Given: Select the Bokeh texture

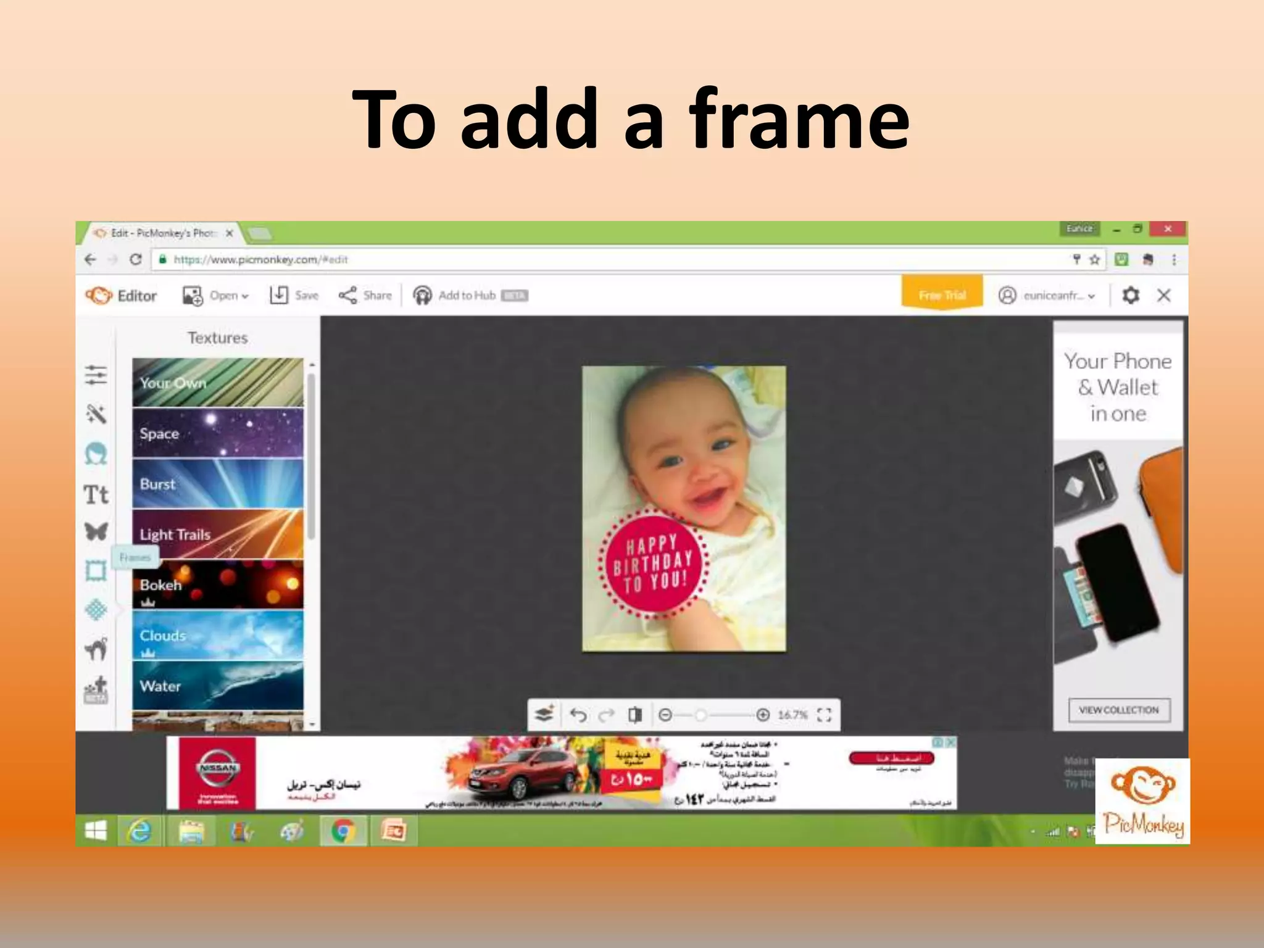Looking at the screenshot, I should [218, 584].
